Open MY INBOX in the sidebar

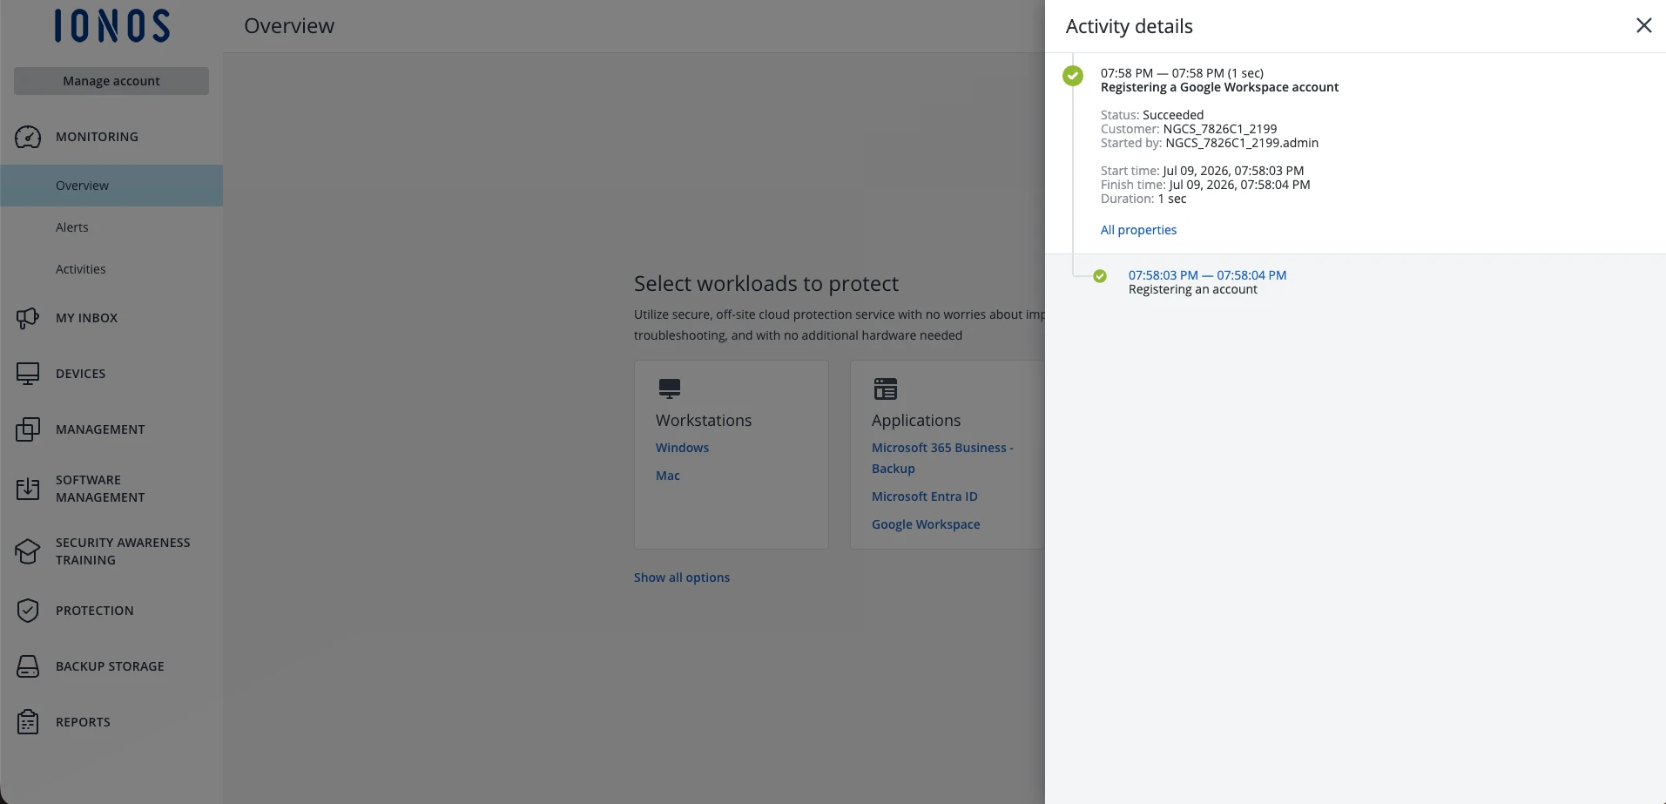coord(111,318)
